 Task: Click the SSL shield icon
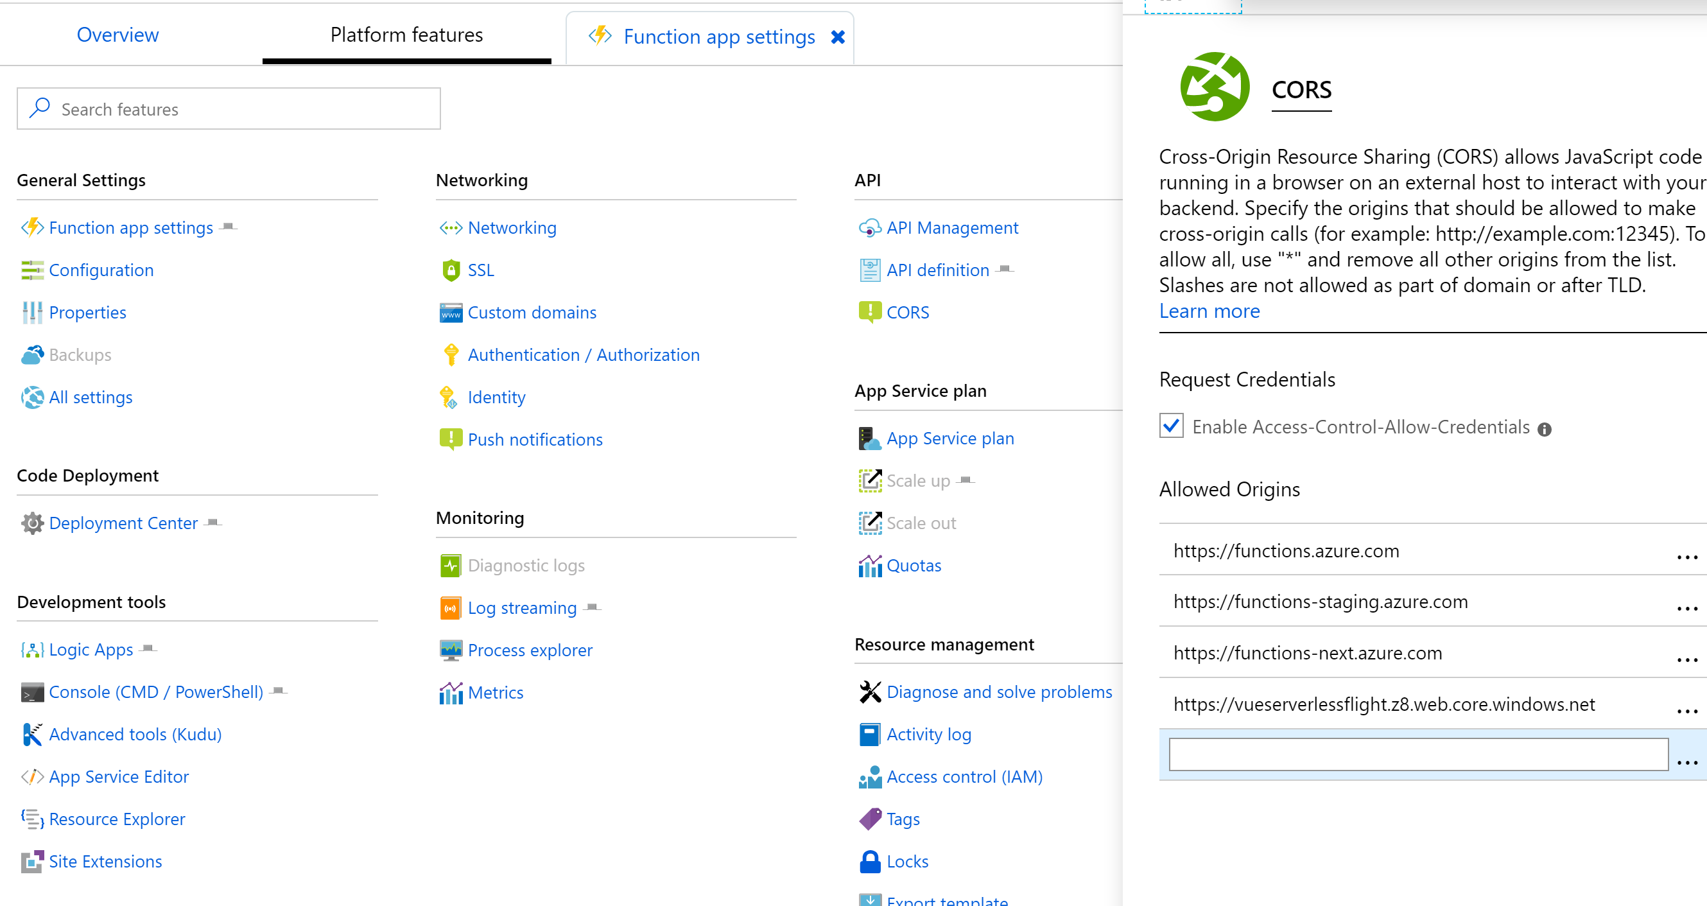(451, 270)
